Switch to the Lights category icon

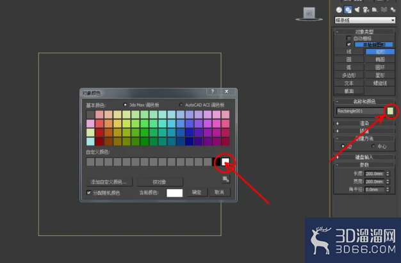point(357,10)
